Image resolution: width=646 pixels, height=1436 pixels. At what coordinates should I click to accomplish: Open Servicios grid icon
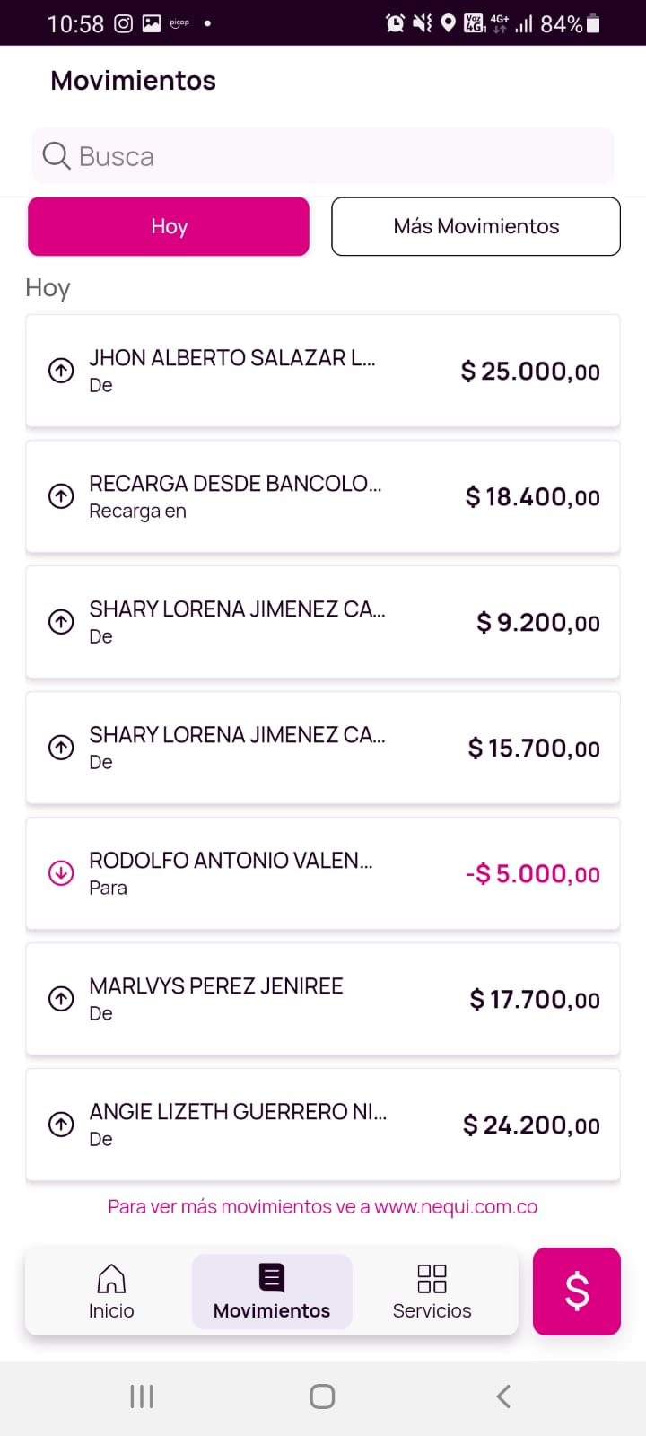(432, 1279)
